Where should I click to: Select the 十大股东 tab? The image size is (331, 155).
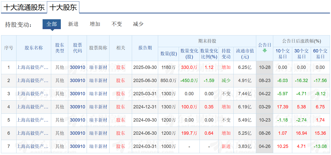tap(63, 7)
